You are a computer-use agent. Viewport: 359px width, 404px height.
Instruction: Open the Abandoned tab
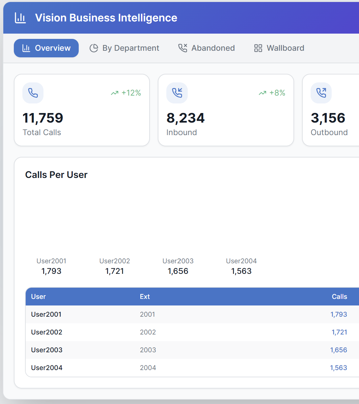tap(207, 48)
